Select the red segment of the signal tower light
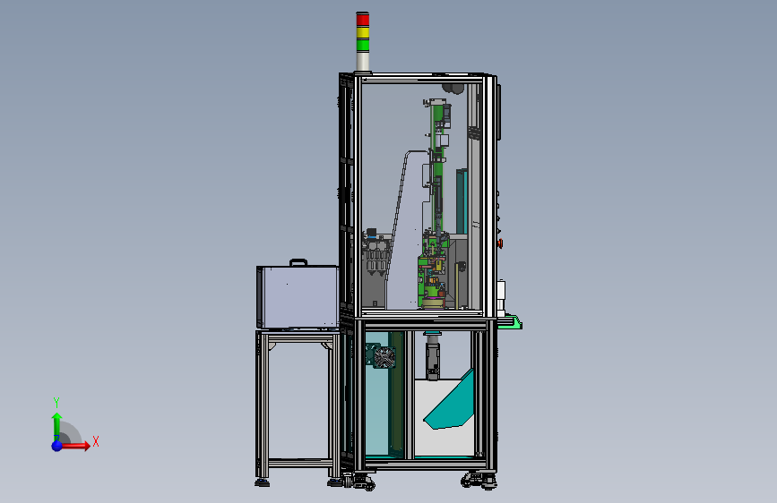The image size is (777, 503). click(363, 20)
